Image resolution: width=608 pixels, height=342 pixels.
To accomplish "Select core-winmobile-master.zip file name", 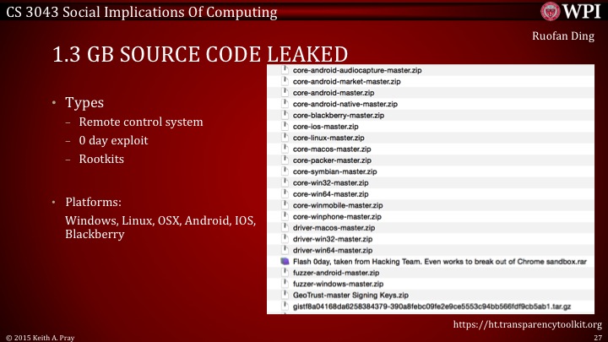I will (338, 205).
